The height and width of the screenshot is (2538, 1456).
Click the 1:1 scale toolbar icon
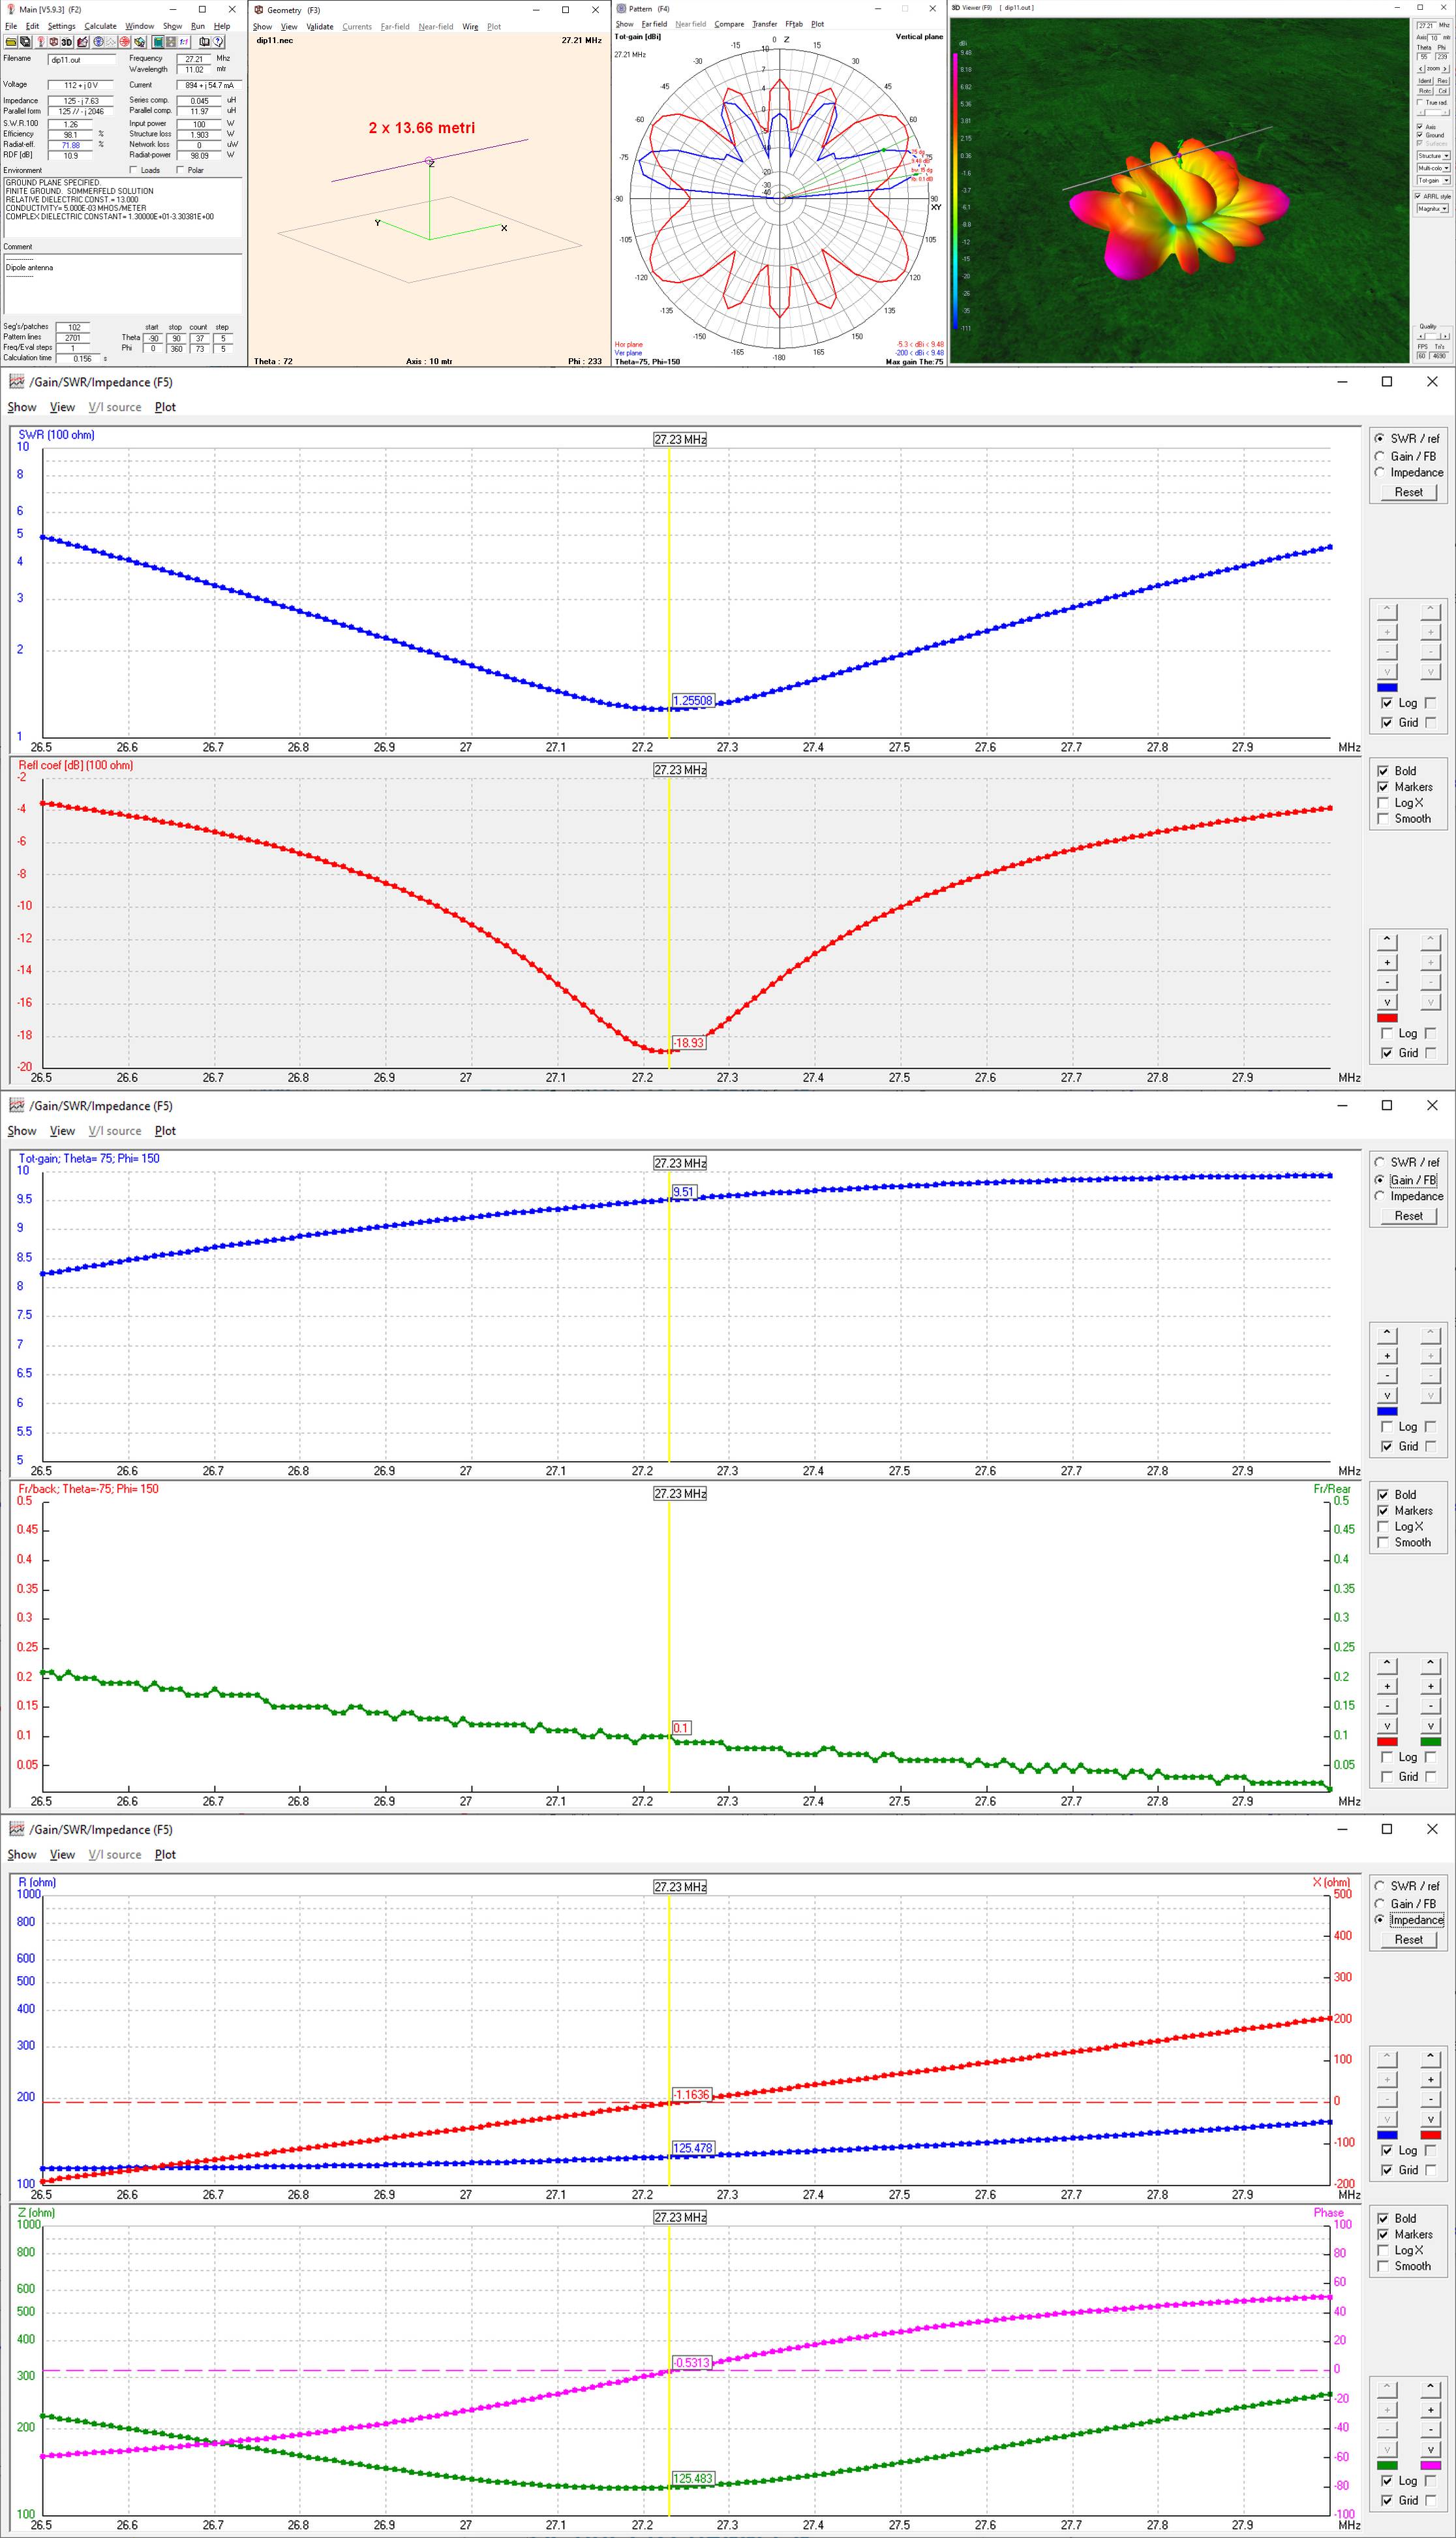pos(185,42)
